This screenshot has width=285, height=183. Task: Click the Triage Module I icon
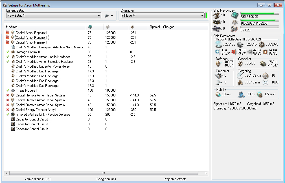click(13, 91)
